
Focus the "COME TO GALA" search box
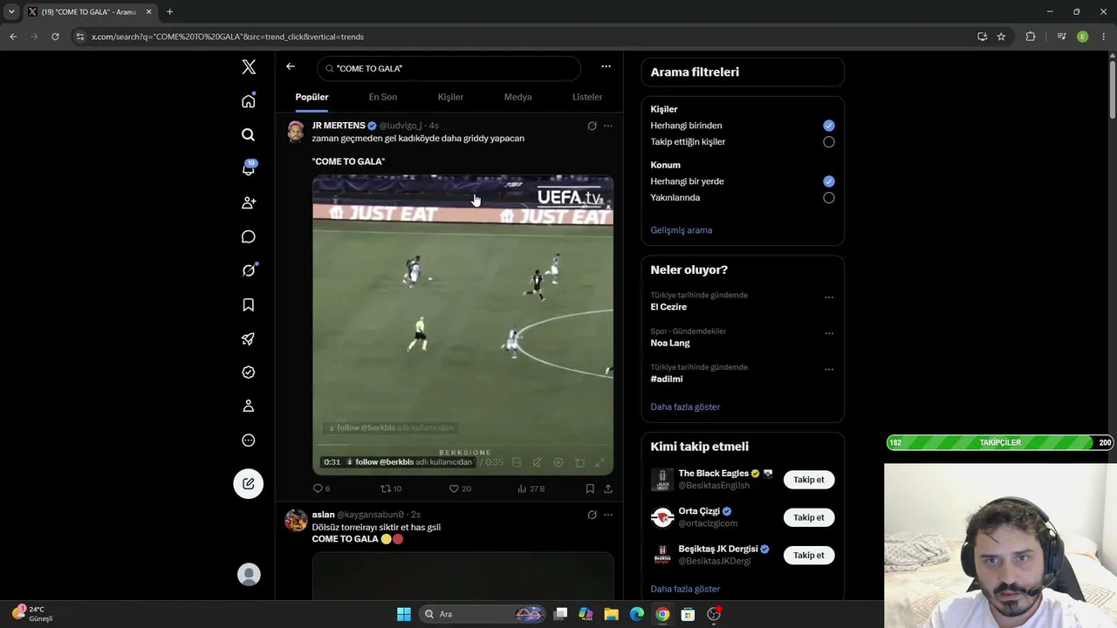point(449,68)
